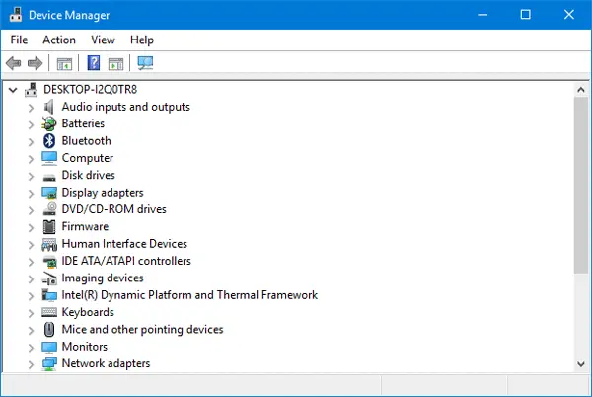Click the DVD/CD-ROM drives disc icon

pos(49,209)
